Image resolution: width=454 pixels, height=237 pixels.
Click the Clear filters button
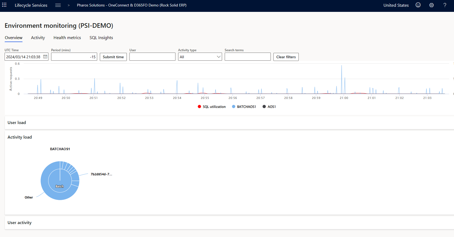[x=286, y=57]
